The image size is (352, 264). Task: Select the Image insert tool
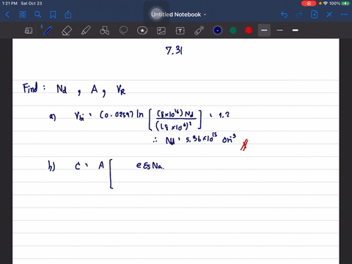coord(161,31)
